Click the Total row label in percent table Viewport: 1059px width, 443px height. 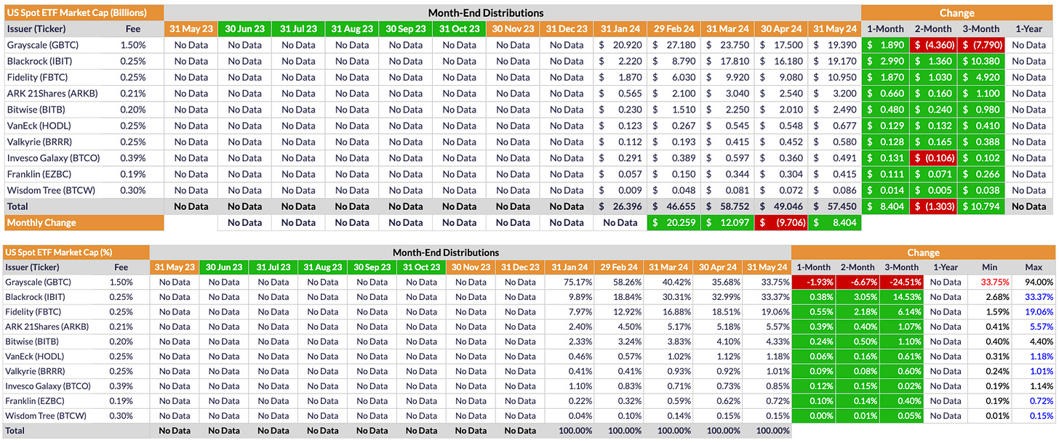coord(15,431)
